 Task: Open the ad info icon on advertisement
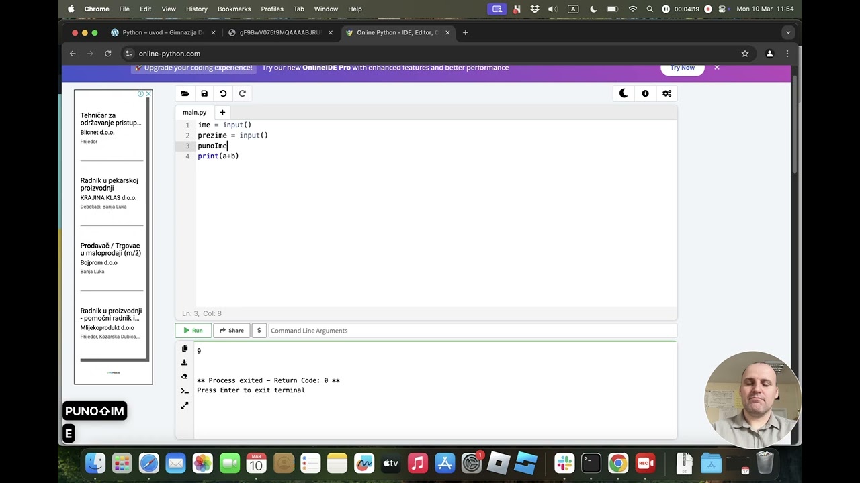click(140, 94)
